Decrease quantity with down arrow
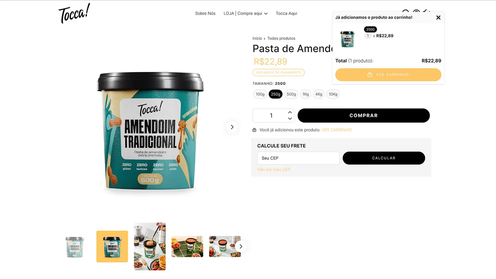The image size is (496, 279). 290,119
